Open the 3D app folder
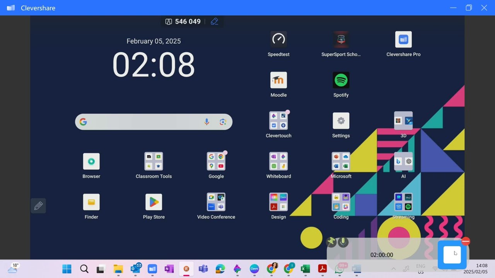Screen dimensions: 495x278 tap(403, 120)
